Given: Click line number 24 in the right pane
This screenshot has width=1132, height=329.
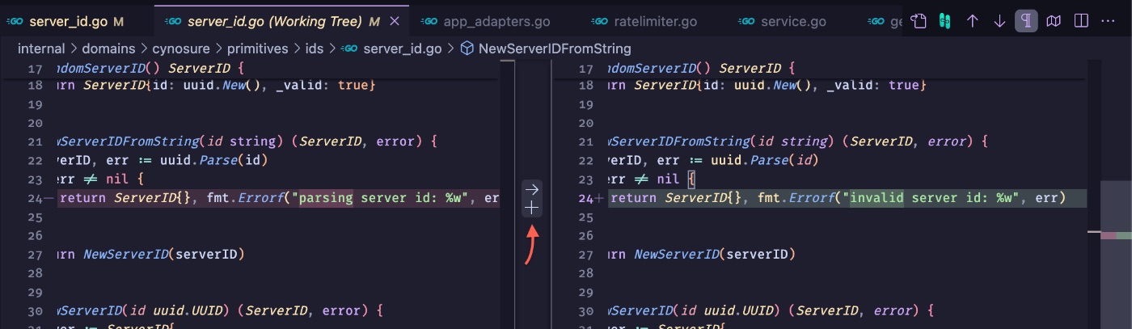Looking at the screenshot, I should (x=585, y=198).
